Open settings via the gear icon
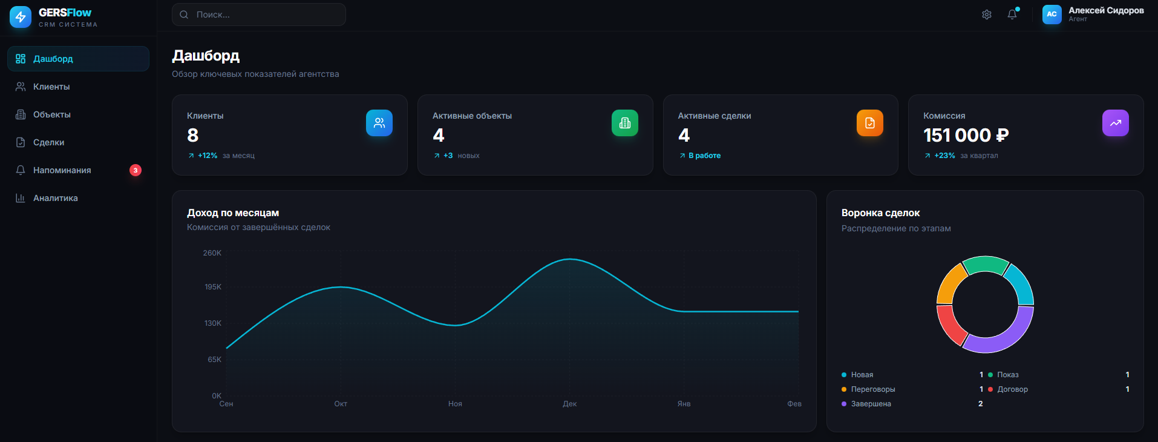The image size is (1158, 442). coord(987,15)
